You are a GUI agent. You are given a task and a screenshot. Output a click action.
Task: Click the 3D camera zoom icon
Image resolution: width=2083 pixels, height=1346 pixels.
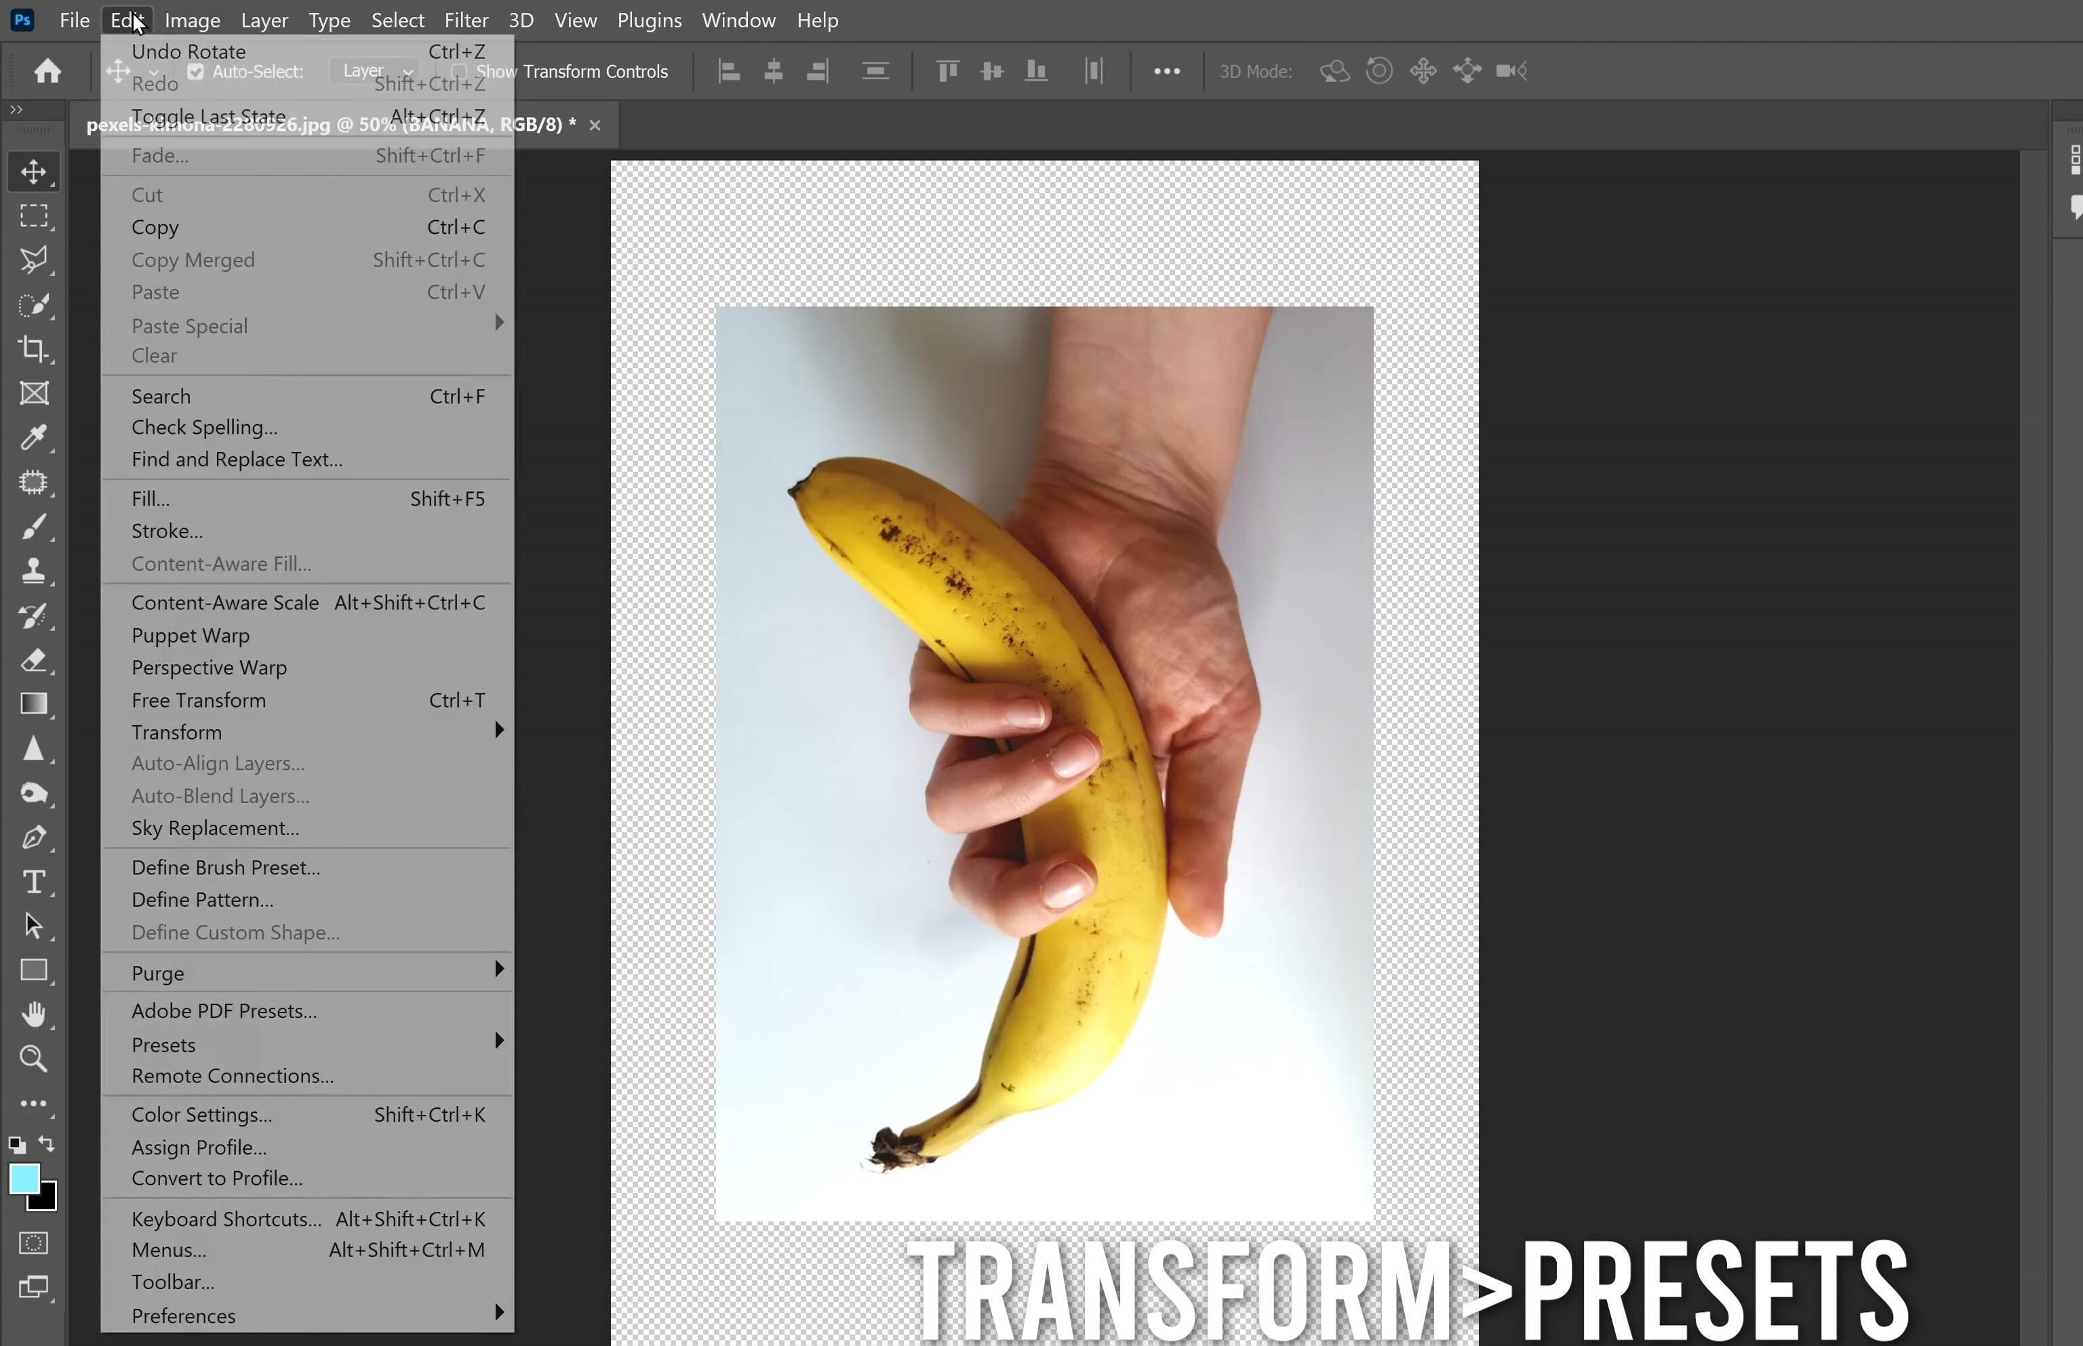[1511, 70]
